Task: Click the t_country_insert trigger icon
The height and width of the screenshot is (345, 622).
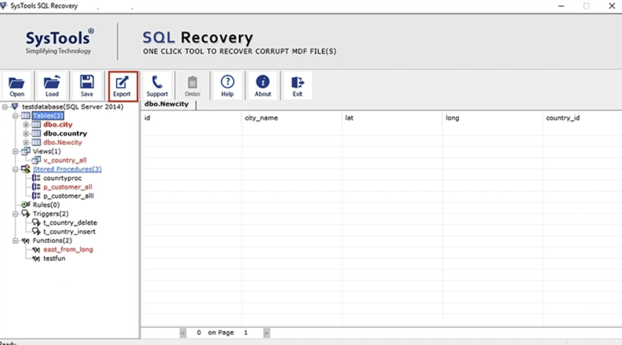Action: [36, 232]
